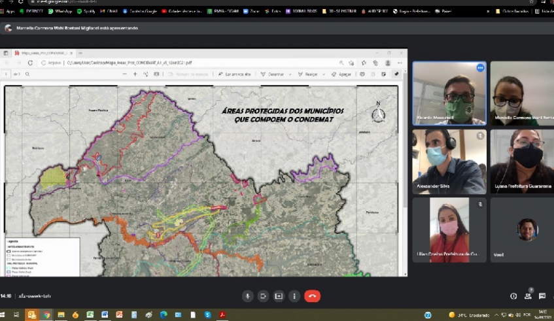554x321 pixels.
Task: Toggle the camera in Meet controls
Action: pyautogui.click(x=263, y=296)
